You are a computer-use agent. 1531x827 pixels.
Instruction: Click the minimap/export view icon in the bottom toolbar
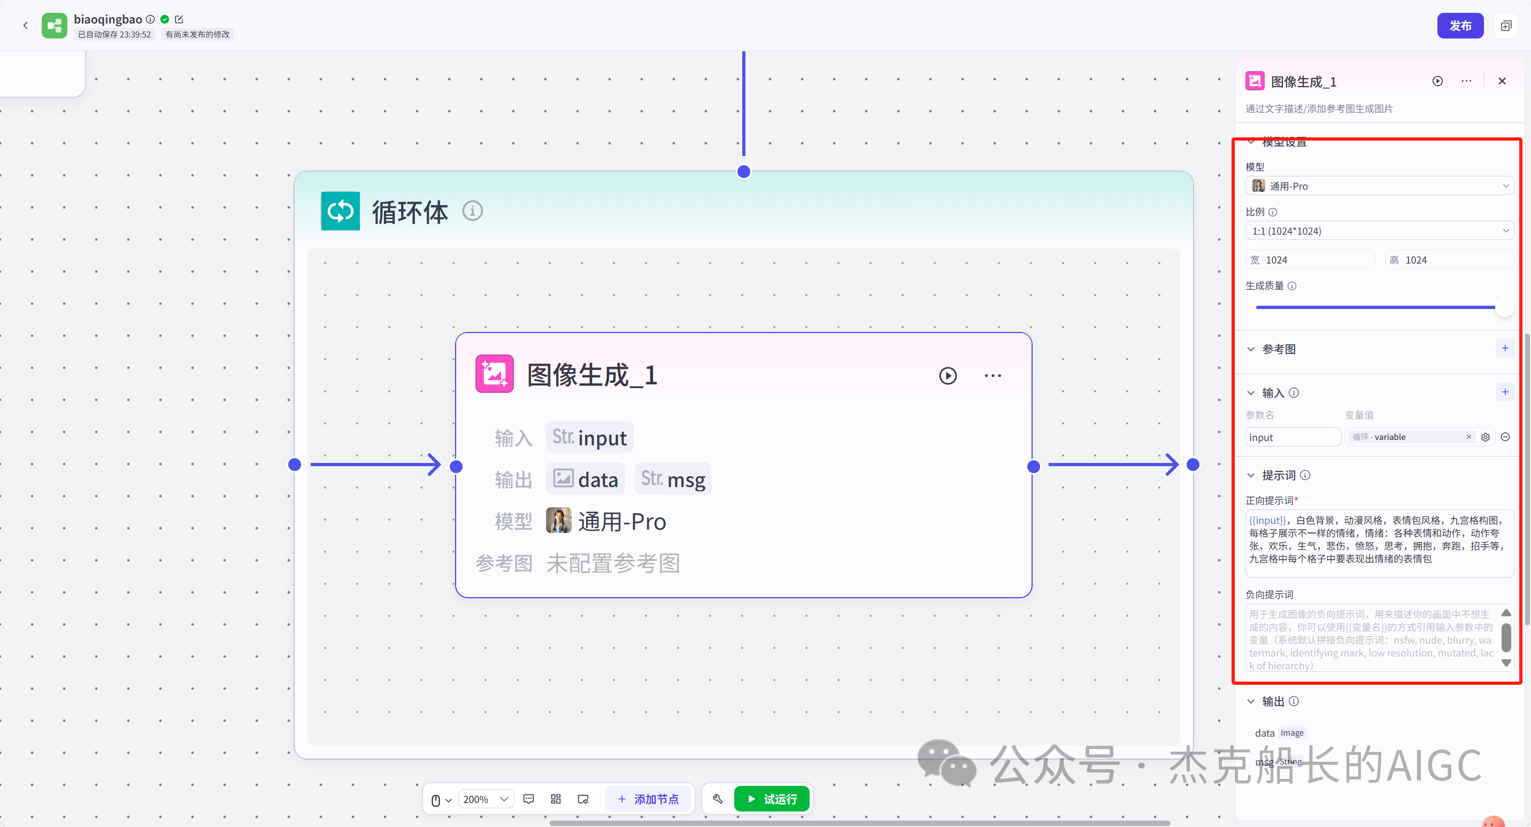[583, 799]
